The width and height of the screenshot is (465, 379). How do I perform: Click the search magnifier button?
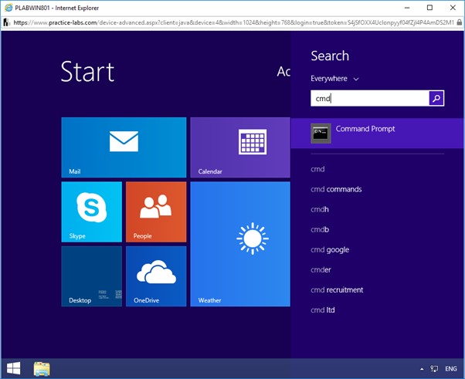click(x=436, y=98)
